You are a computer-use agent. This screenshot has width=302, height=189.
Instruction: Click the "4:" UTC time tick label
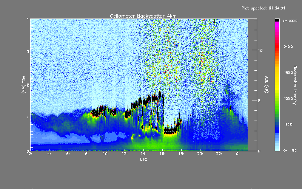49,154
